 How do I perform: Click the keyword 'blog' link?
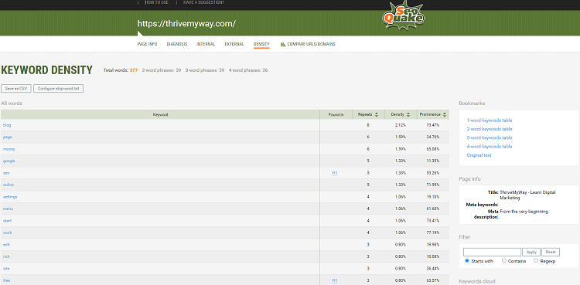pos(7,125)
